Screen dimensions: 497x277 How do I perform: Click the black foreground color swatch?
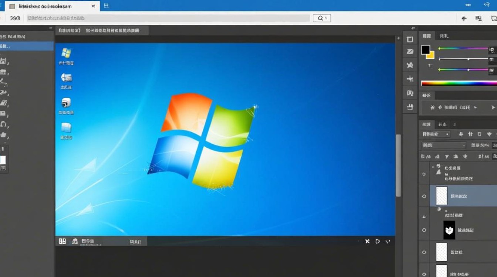click(x=426, y=49)
